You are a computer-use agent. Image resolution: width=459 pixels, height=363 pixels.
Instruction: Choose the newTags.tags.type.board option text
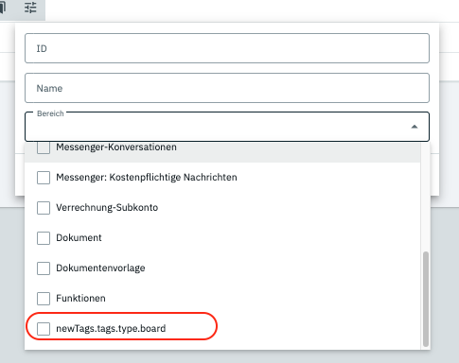click(x=111, y=329)
